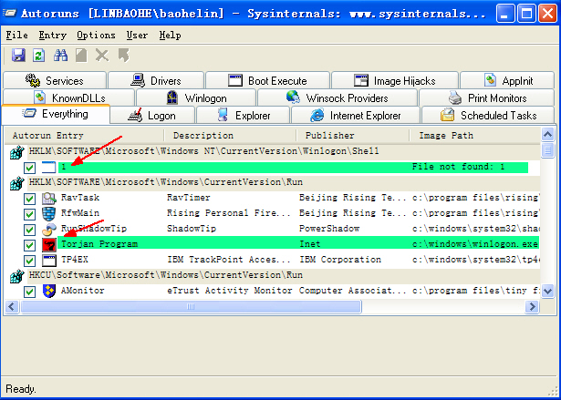Click the red Torjan Program icon
Screen dimensions: 561x400
click(49, 245)
